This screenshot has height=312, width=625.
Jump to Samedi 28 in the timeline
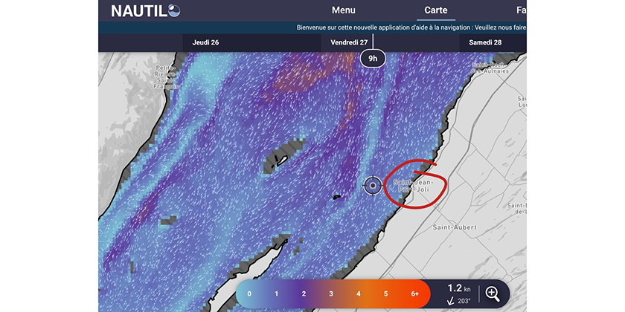pyautogui.click(x=485, y=42)
